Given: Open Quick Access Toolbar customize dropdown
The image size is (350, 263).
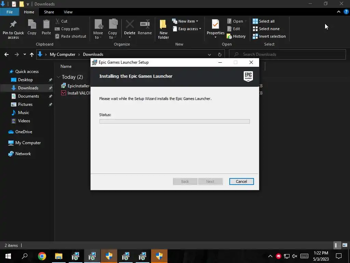Looking at the screenshot, I should pos(28,4).
